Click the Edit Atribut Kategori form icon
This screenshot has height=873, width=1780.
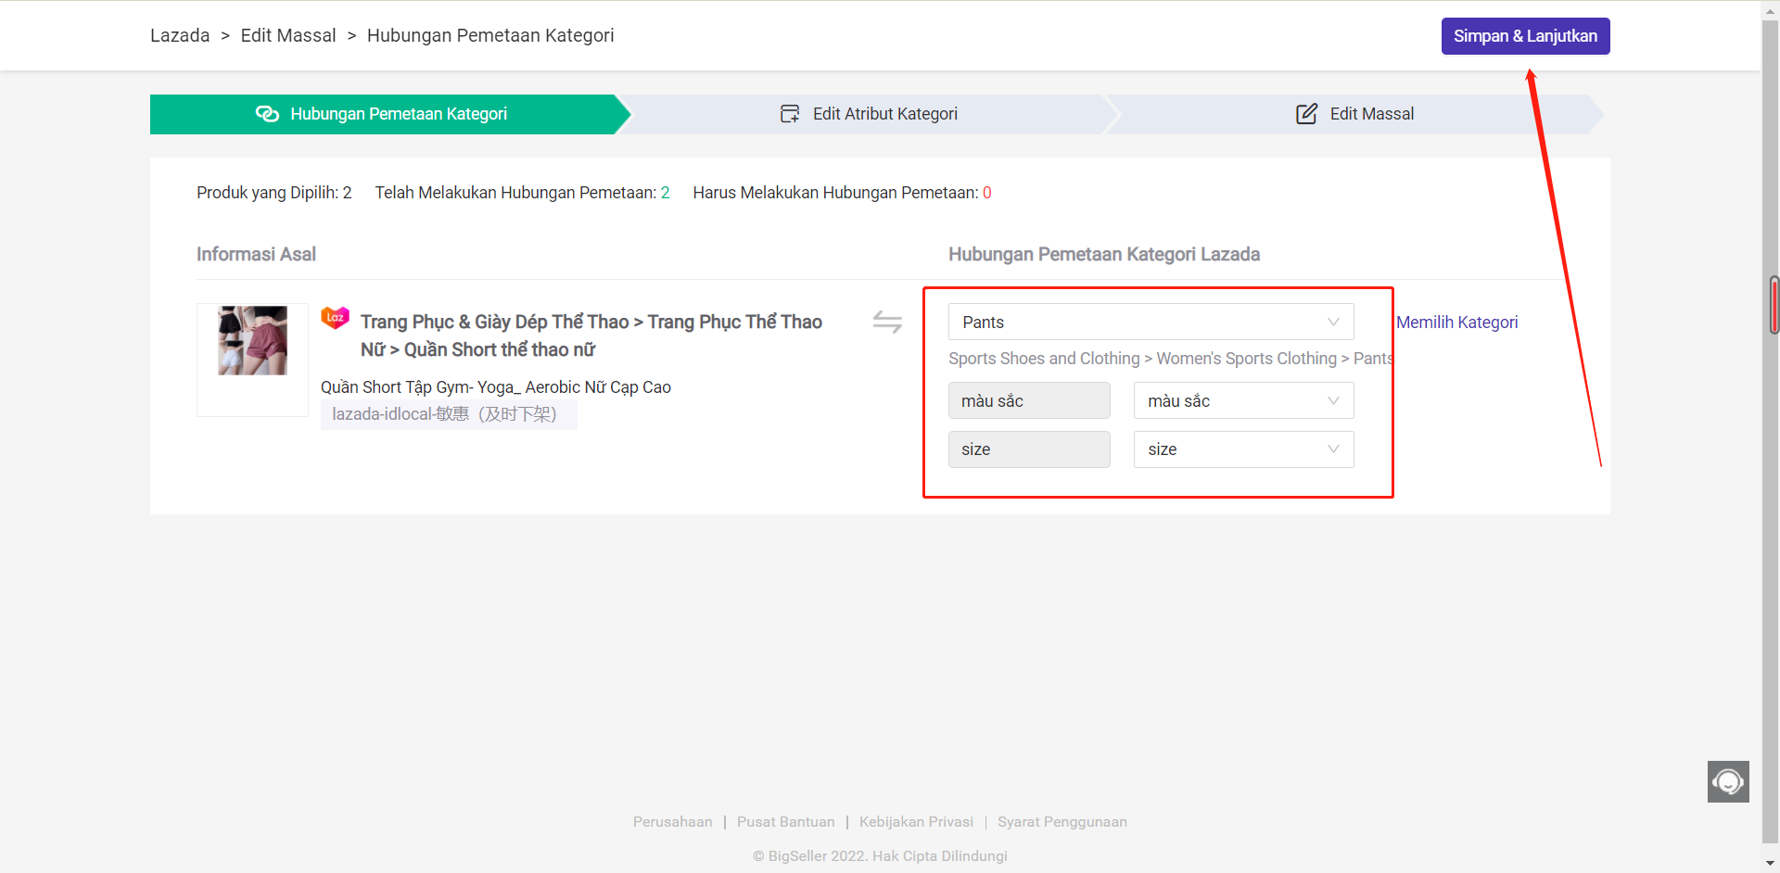click(x=790, y=114)
